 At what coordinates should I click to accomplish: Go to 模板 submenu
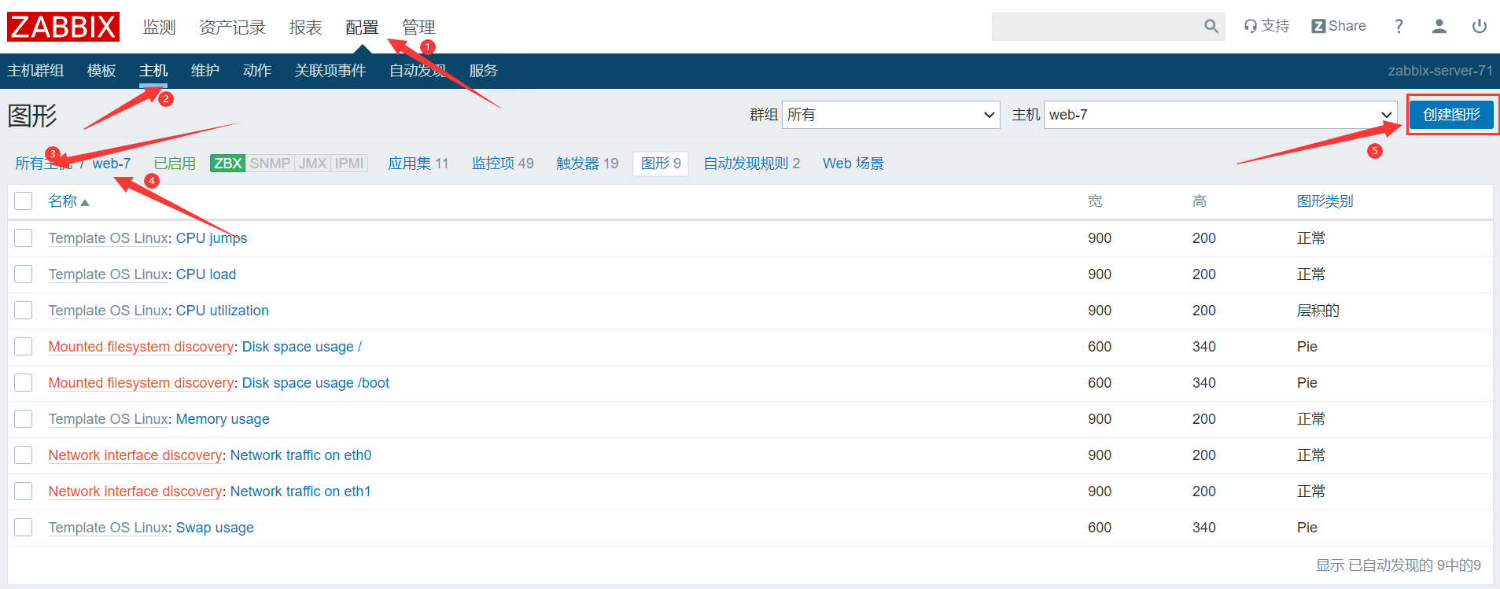point(101,71)
